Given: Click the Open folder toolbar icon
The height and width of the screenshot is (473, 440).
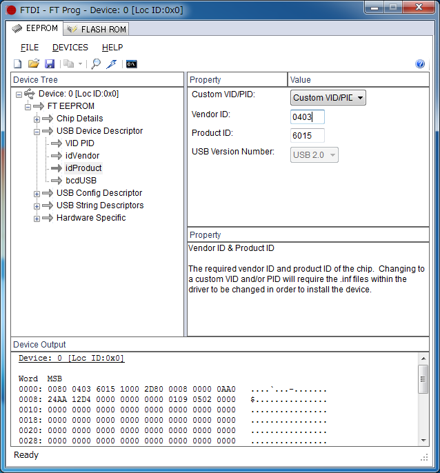Looking at the screenshot, I should click(x=34, y=63).
